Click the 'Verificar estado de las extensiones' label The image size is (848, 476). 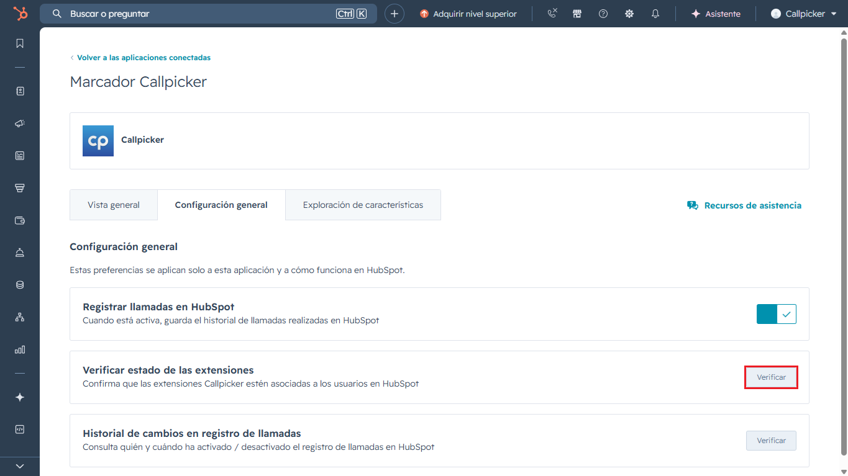tap(168, 370)
